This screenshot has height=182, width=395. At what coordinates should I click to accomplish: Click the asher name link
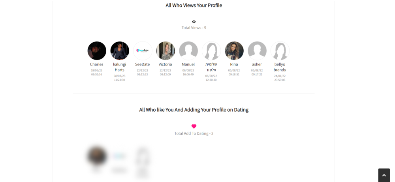point(257,64)
